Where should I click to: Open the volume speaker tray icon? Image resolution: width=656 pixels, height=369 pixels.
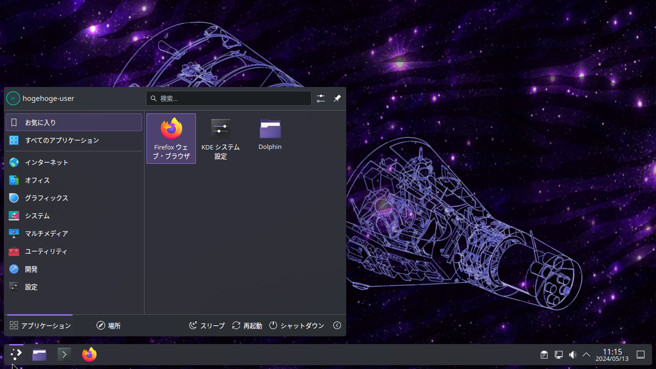point(572,355)
